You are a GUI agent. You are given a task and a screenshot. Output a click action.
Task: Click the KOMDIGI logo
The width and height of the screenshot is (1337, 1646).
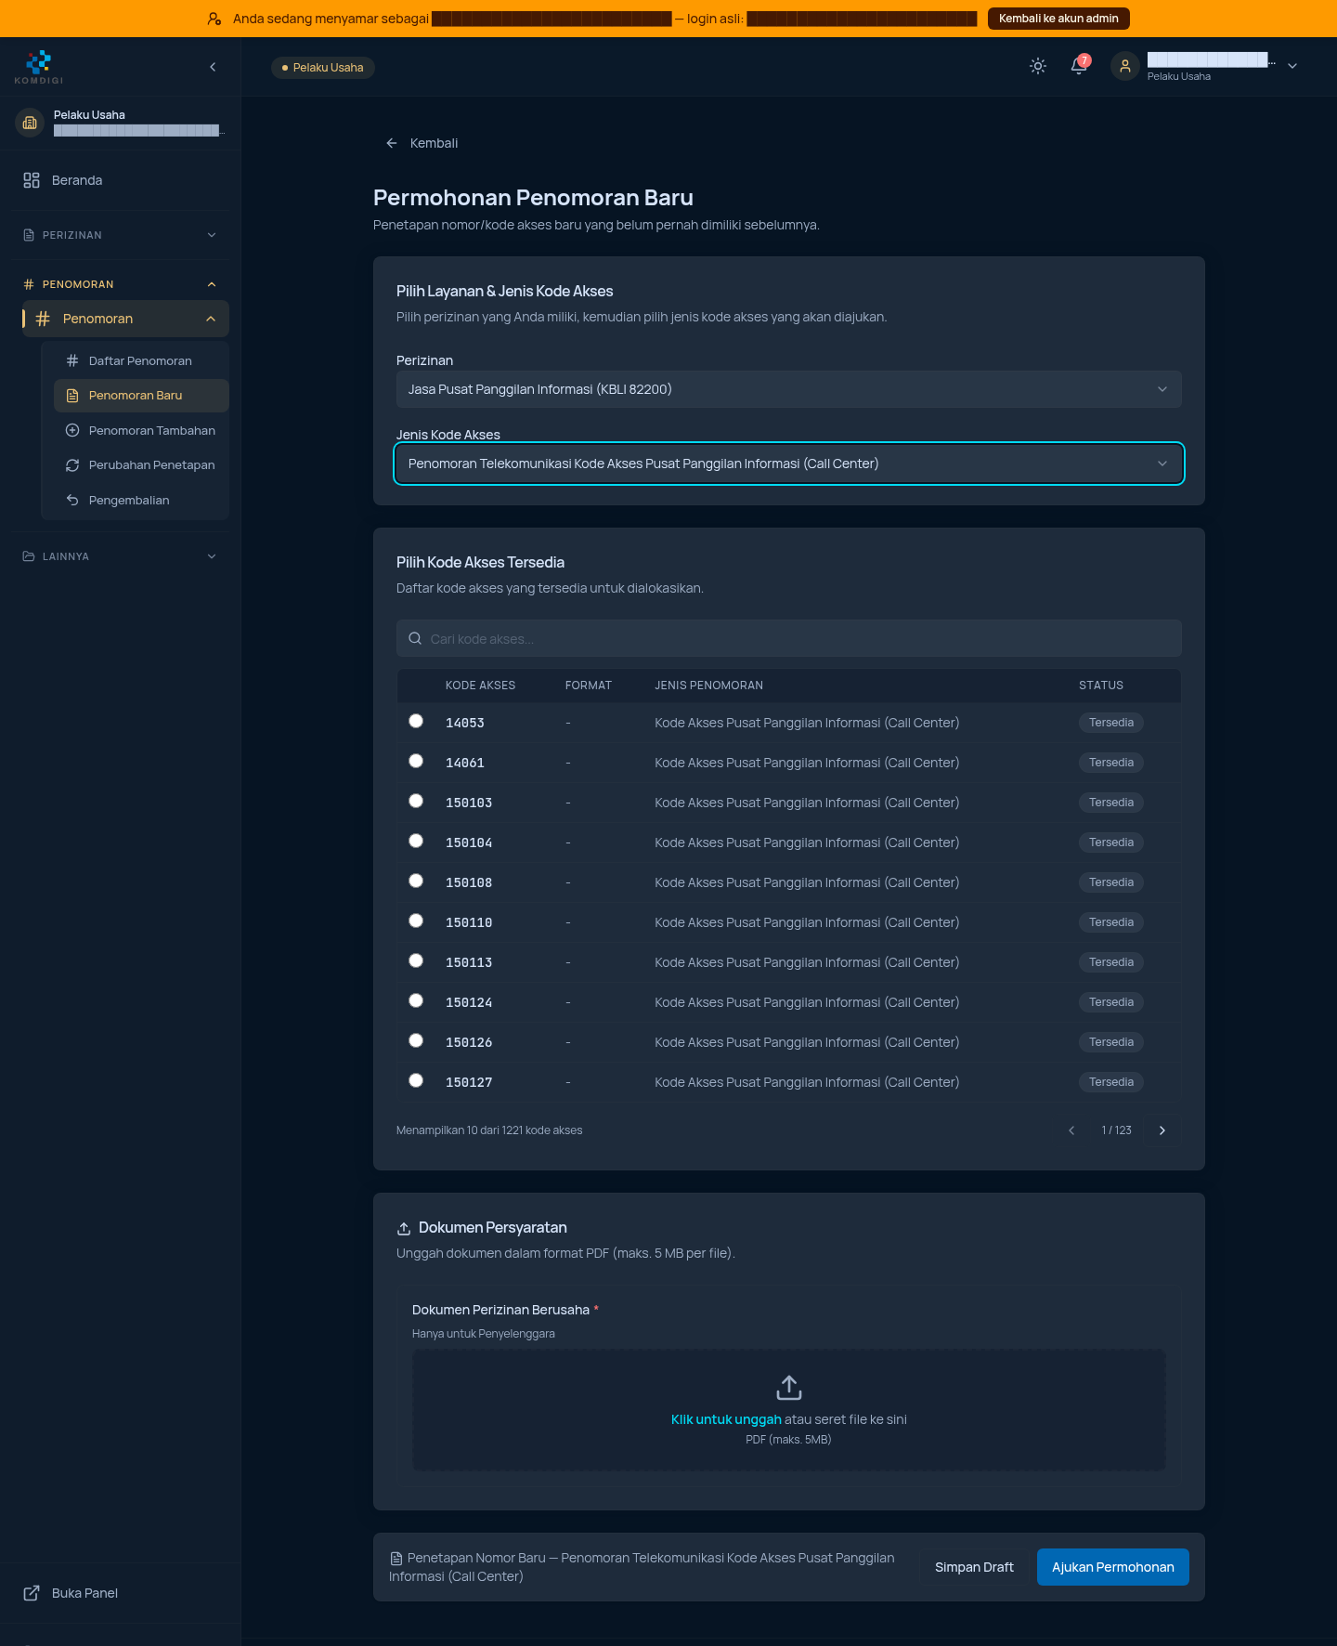tap(39, 67)
